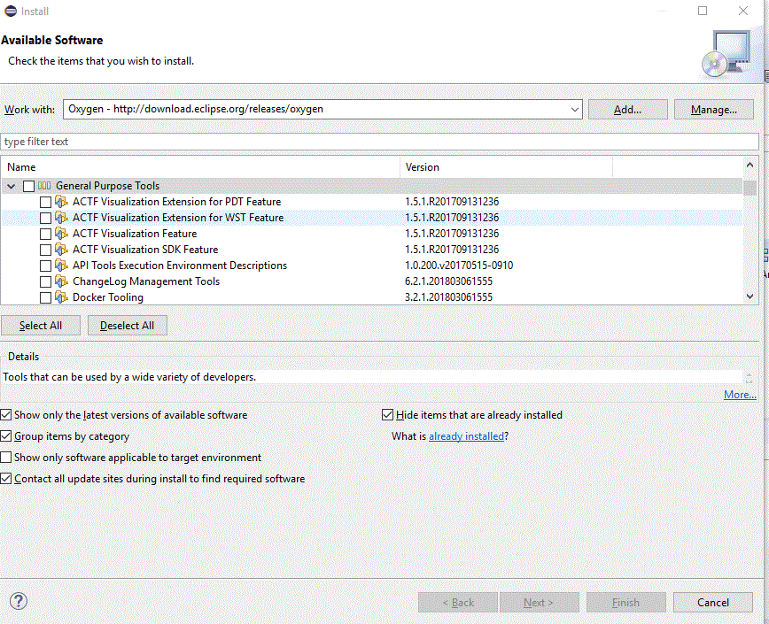Collapse the General Purpose Tools category
Screen dimensions: 769x624
click(12, 186)
